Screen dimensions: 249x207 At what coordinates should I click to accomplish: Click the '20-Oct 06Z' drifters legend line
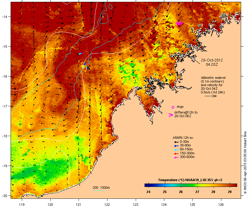click(x=182, y=116)
